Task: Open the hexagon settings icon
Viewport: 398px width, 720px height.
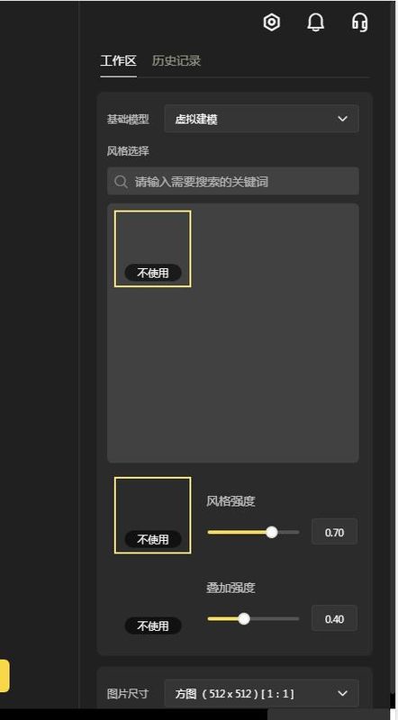Action: pyautogui.click(x=272, y=22)
